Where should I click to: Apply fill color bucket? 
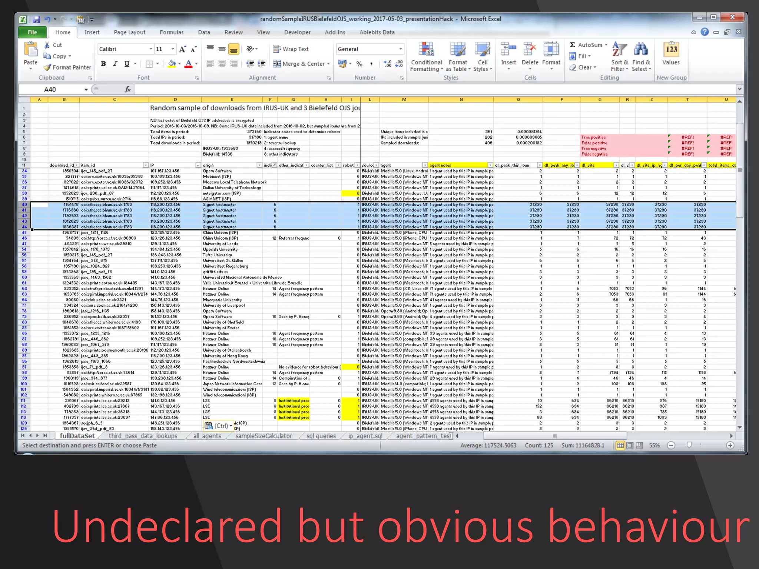click(x=172, y=64)
